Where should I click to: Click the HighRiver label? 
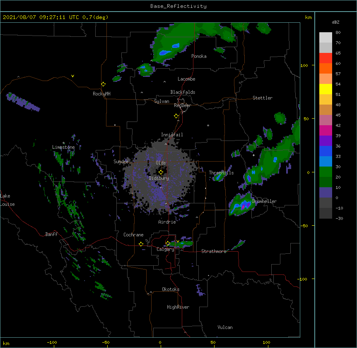(x=178, y=307)
